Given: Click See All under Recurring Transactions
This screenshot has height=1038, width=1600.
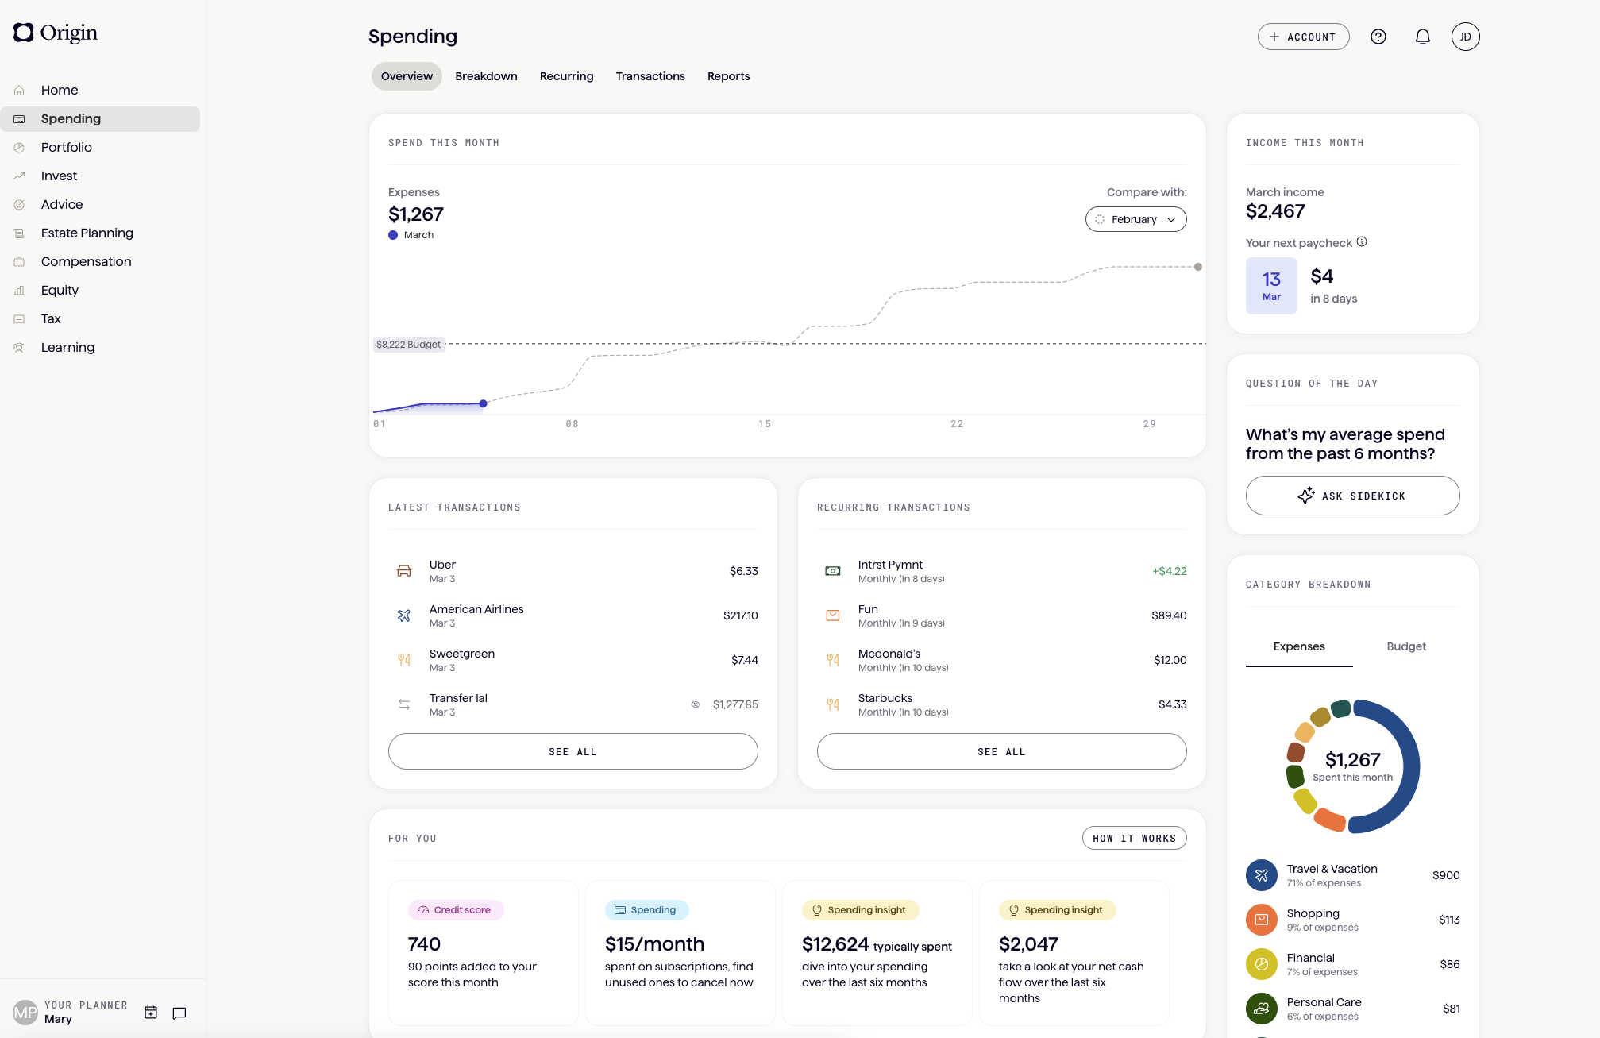Looking at the screenshot, I should click(1001, 751).
